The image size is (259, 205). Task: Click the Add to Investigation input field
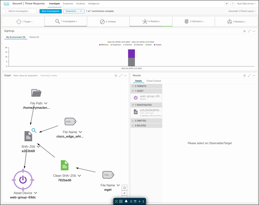19,11
